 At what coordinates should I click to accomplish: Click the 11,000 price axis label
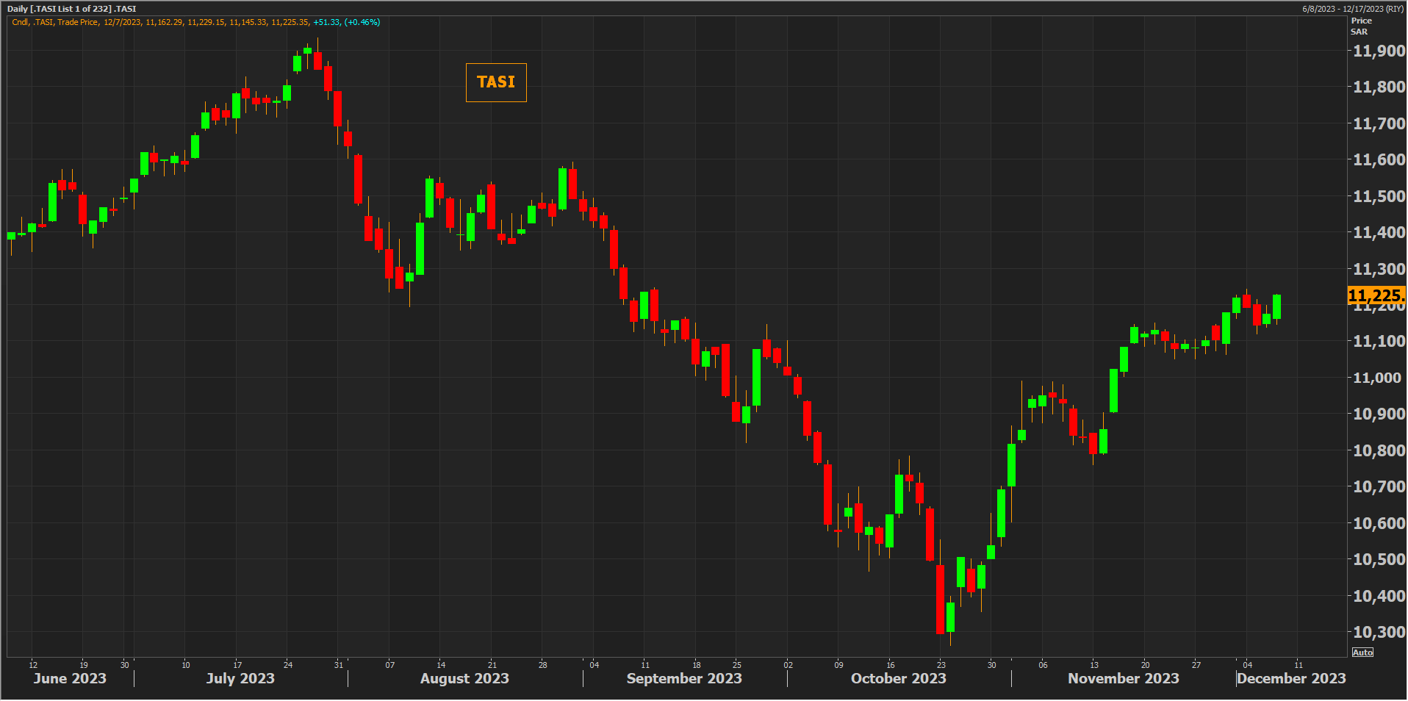click(1379, 378)
